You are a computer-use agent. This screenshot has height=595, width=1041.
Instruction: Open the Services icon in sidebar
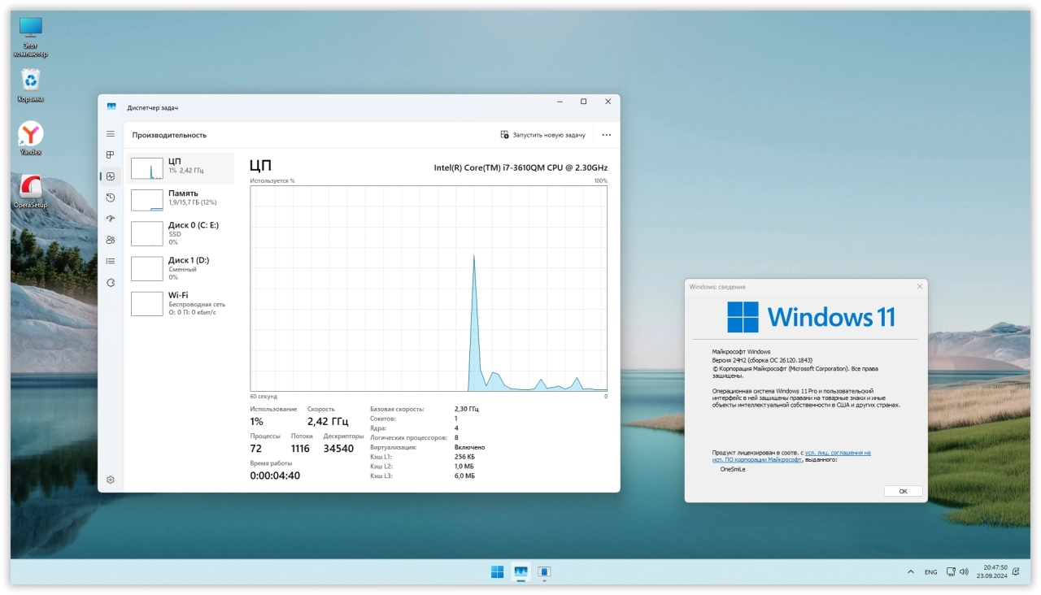[111, 282]
